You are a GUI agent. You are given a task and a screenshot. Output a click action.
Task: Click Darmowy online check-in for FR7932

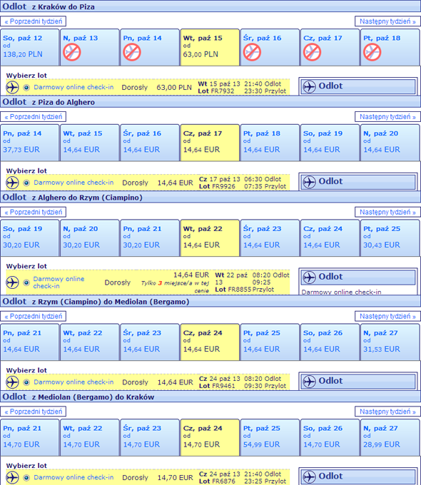73,87
